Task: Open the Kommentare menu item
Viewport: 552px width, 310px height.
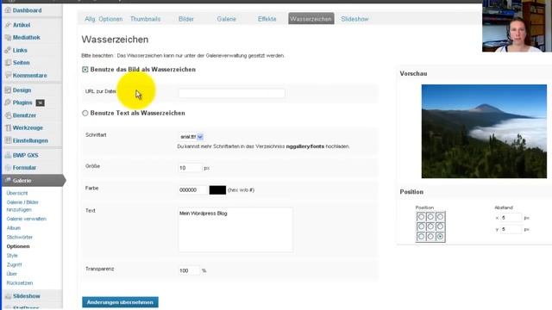Action: pyautogui.click(x=29, y=76)
